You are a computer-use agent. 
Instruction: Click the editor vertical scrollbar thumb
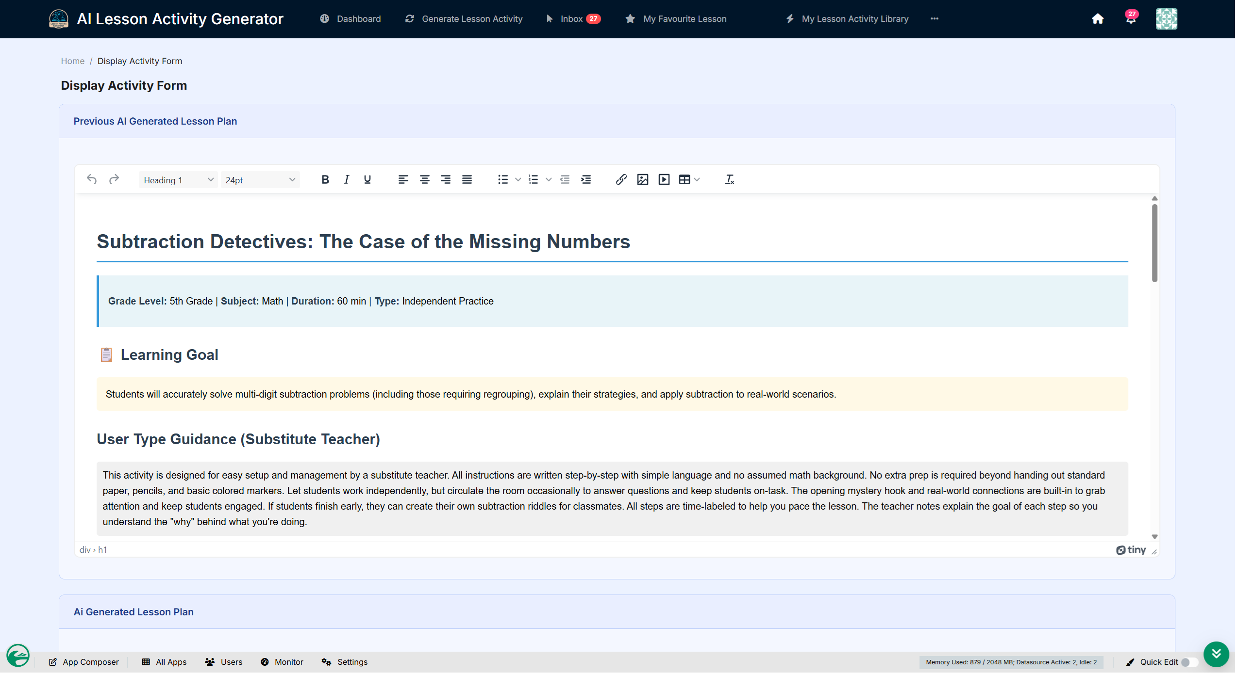tap(1154, 242)
